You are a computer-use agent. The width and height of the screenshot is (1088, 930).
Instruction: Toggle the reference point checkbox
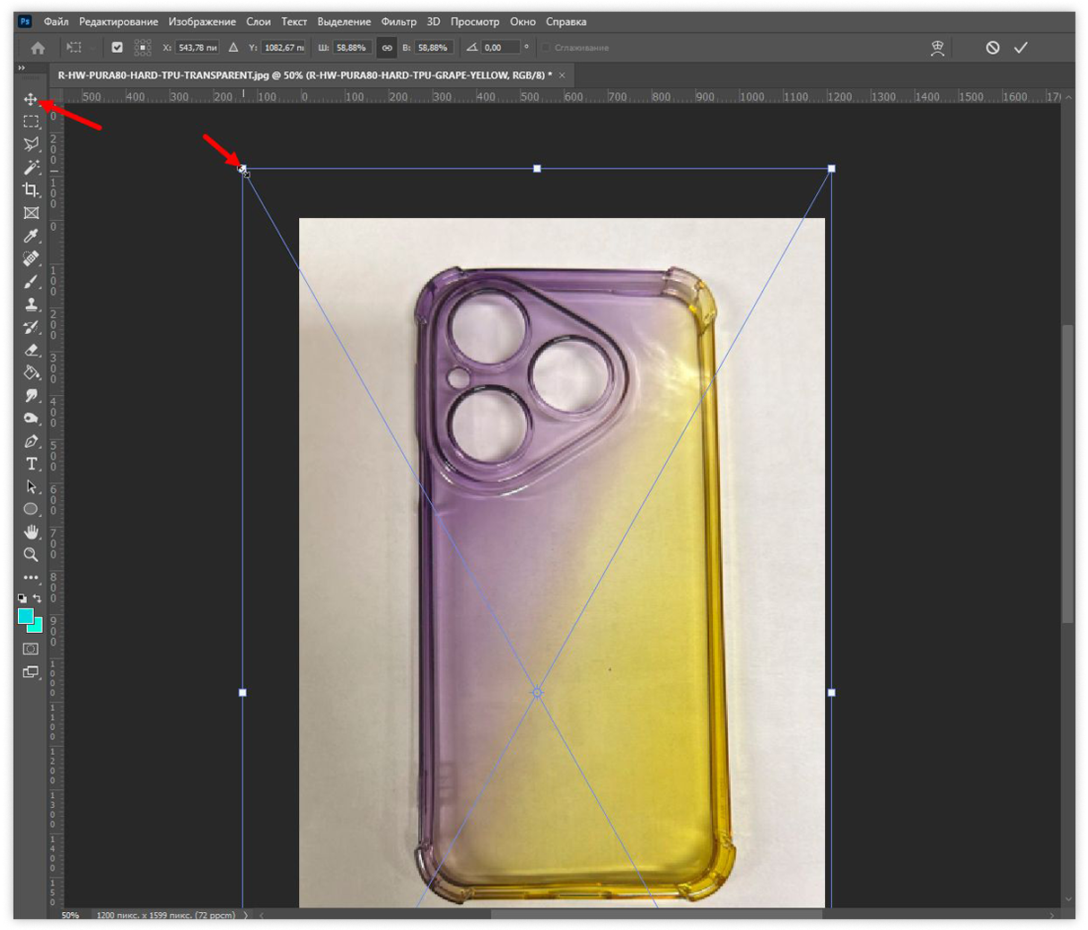point(117,48)
